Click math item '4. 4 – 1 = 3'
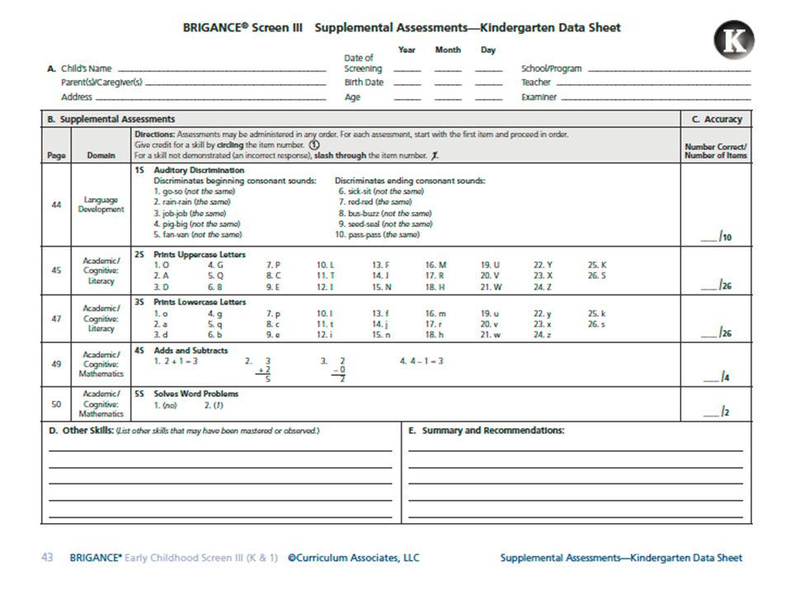 pos(422,361)
